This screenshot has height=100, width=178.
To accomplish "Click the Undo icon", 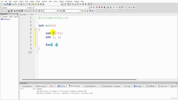I will coord(13,4).
